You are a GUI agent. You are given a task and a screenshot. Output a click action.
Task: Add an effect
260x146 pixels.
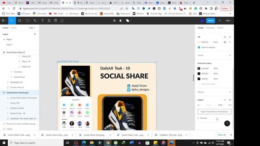click(x=230, y=92)
